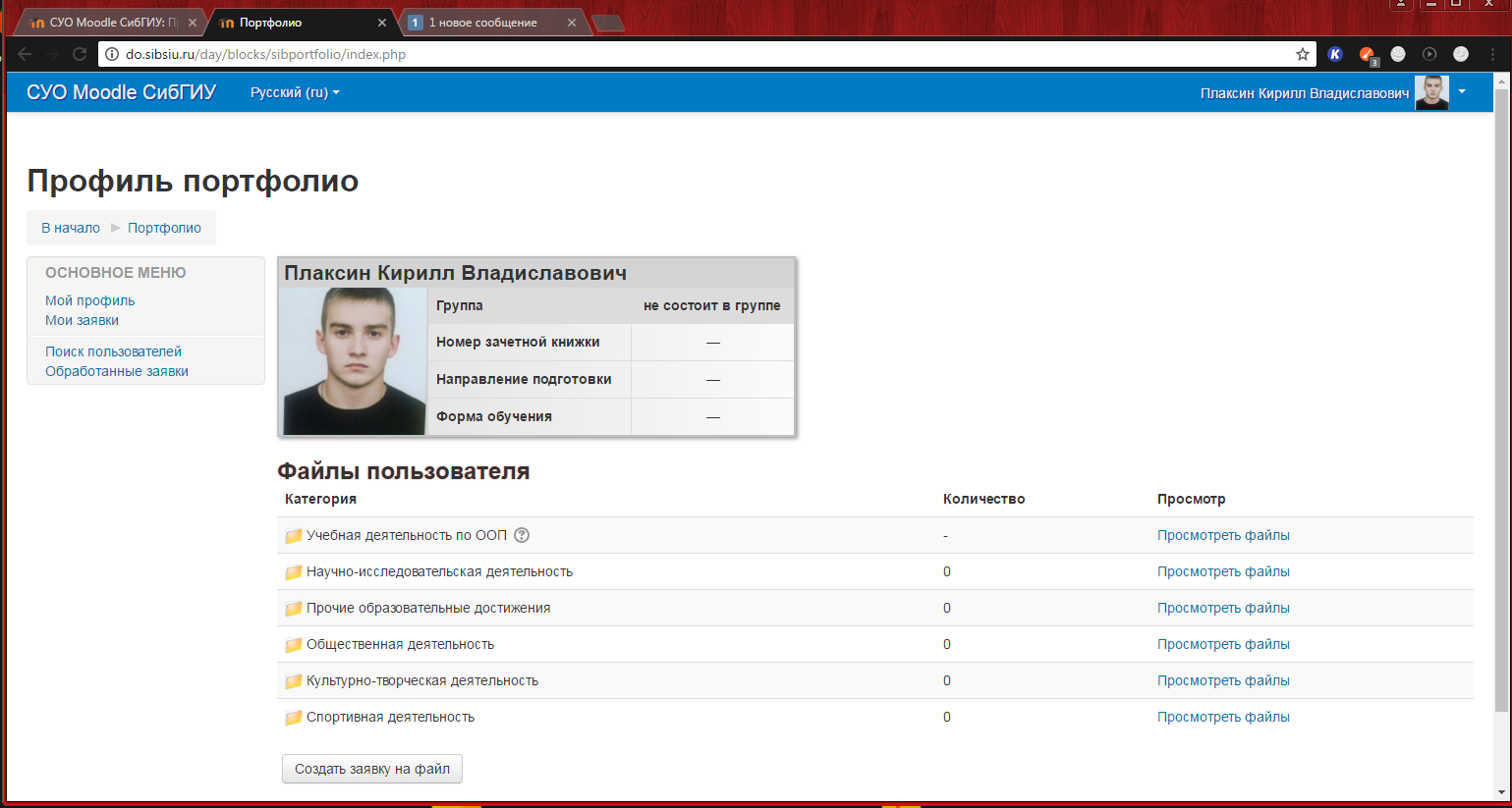1512x808 pixels.
Task: Open Поиск пользователей link
Action: point(113,351)
